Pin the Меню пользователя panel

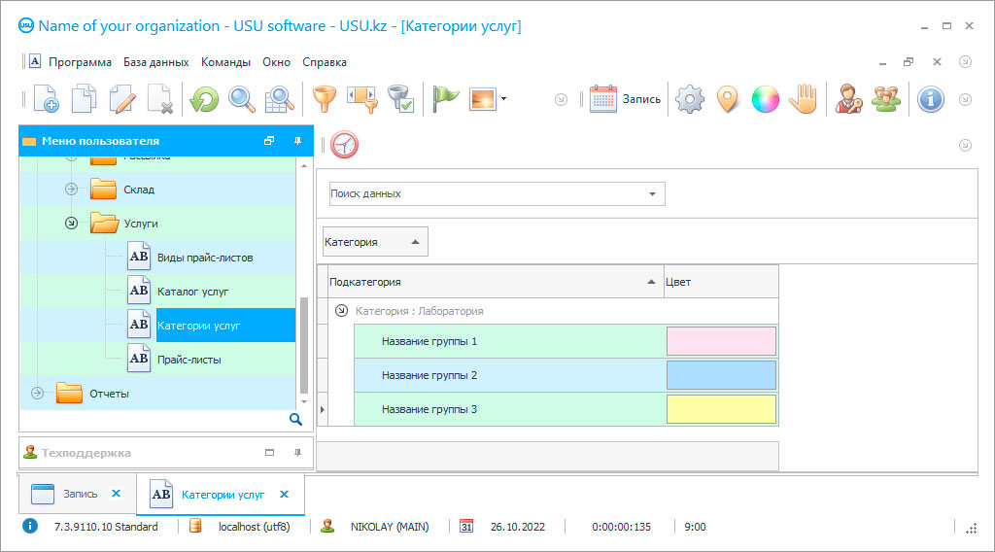(x=297, y=141)
